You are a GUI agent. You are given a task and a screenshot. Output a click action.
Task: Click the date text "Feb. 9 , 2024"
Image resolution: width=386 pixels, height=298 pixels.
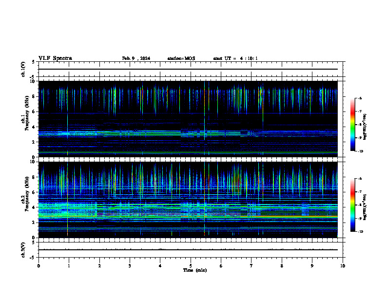[136, 58]
